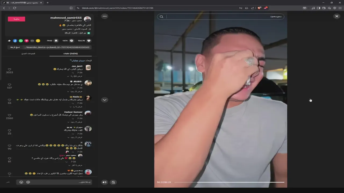The image size is (344, 193).
Task: Like Jan_jen's comment with 3023 likes
Action: (9, 69)
